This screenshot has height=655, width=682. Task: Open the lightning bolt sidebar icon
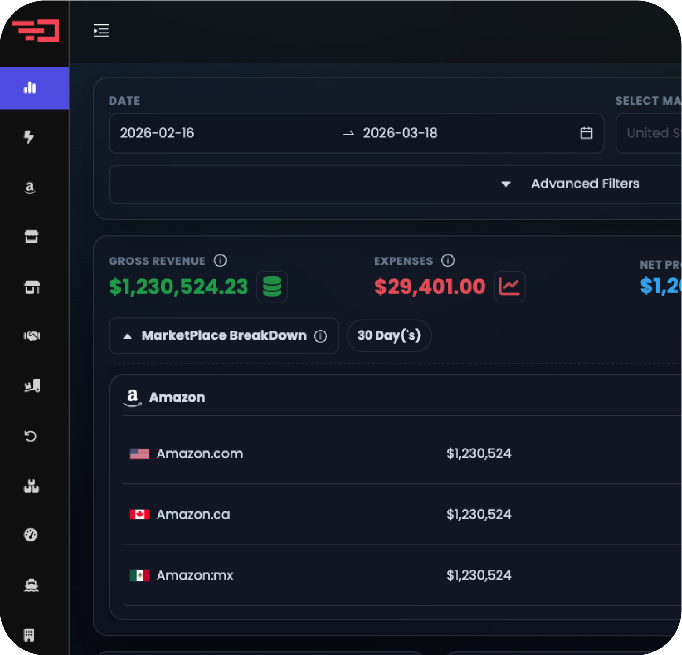(x=29, y=137)
